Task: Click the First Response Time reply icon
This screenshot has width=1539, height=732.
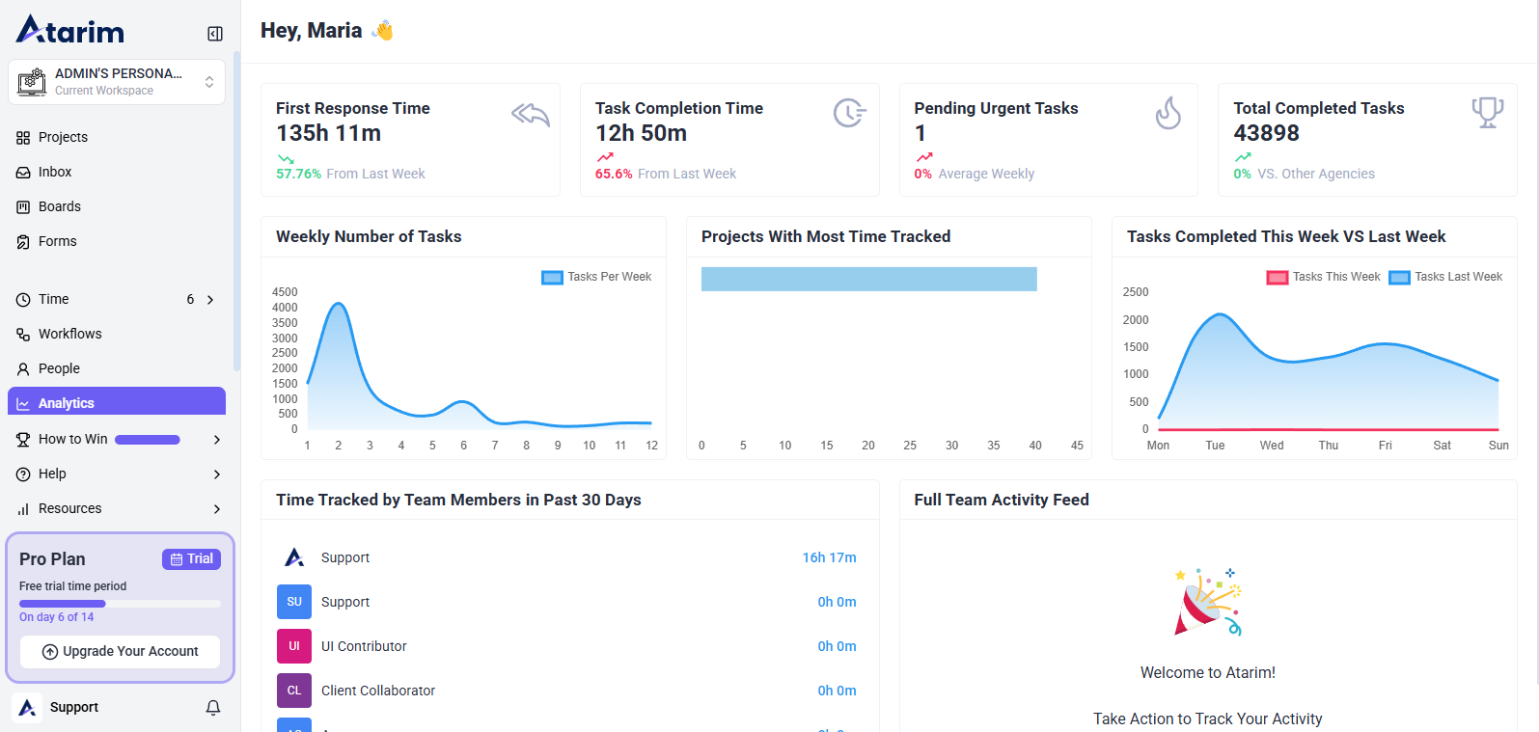Action: coord(530,115)
